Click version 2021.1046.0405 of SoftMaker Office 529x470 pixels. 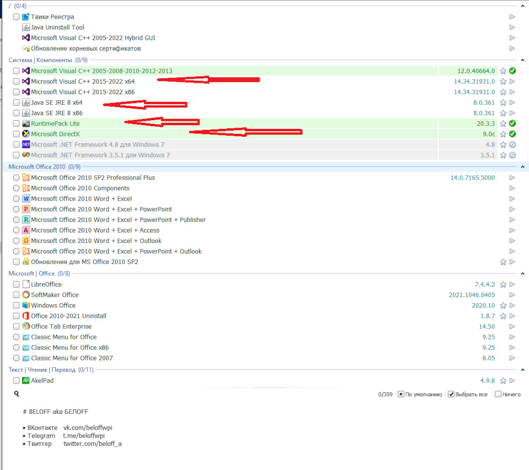(x=472, y=295)
